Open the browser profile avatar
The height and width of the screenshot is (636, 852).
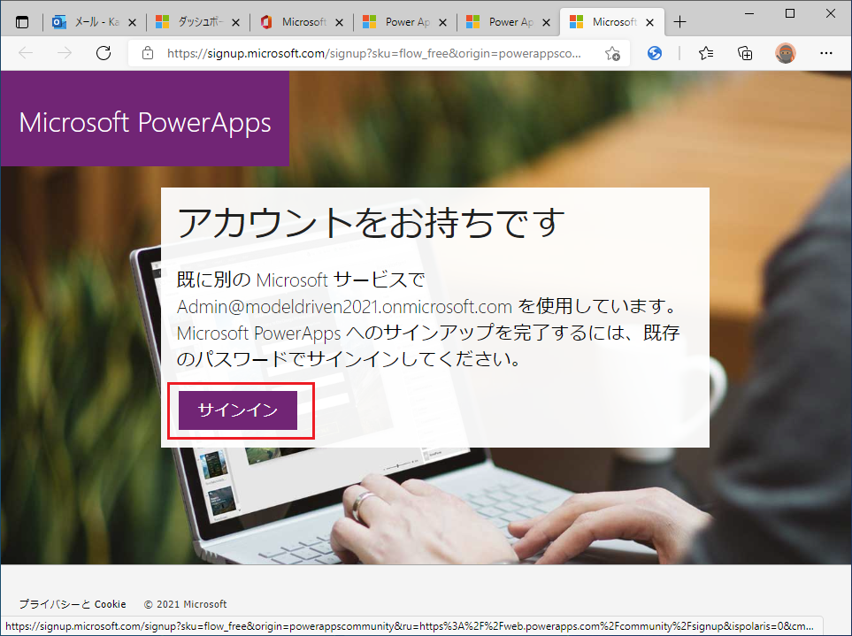click(785, 53)
